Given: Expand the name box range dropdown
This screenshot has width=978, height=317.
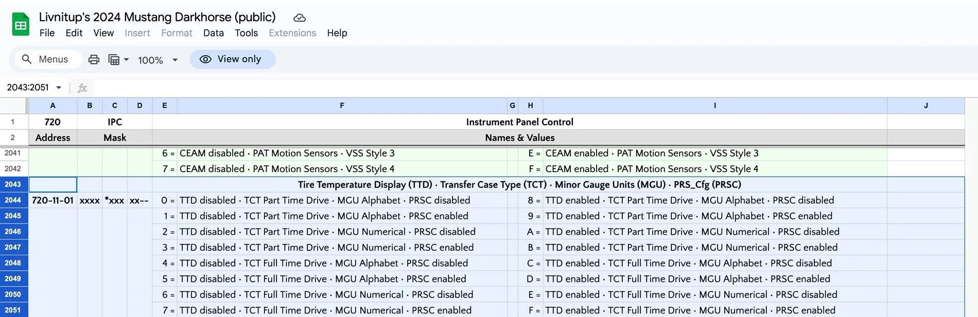Looking at the screenshot, I should [59, 87].
